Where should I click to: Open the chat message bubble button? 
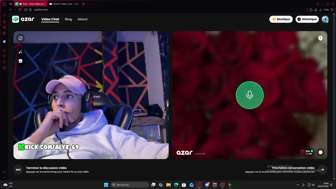(321, 152)
